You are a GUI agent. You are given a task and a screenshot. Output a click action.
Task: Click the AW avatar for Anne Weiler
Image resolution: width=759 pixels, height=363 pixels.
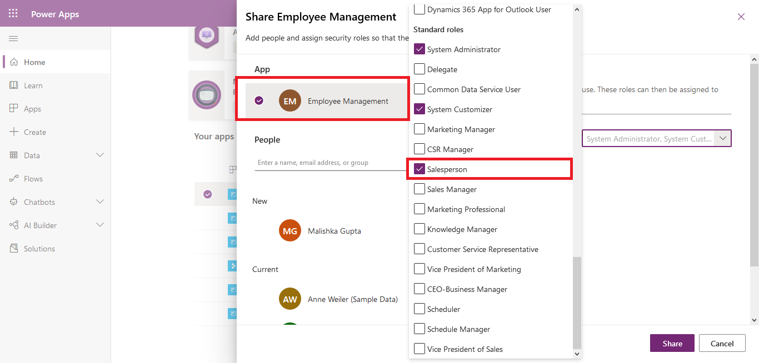pos(290,299)
